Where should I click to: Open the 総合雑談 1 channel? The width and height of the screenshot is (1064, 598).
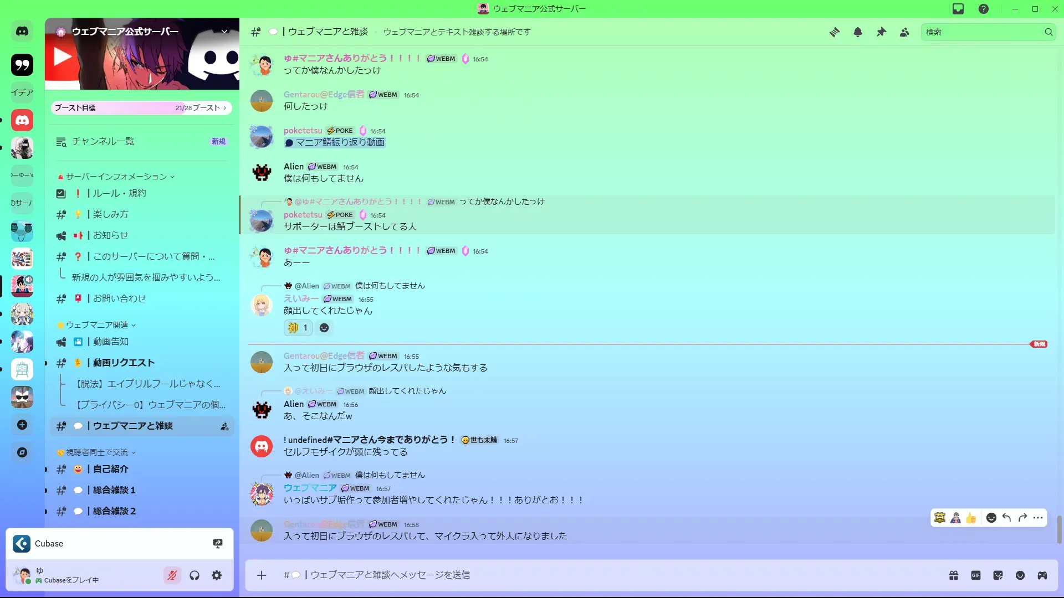(x=142, y=490)
